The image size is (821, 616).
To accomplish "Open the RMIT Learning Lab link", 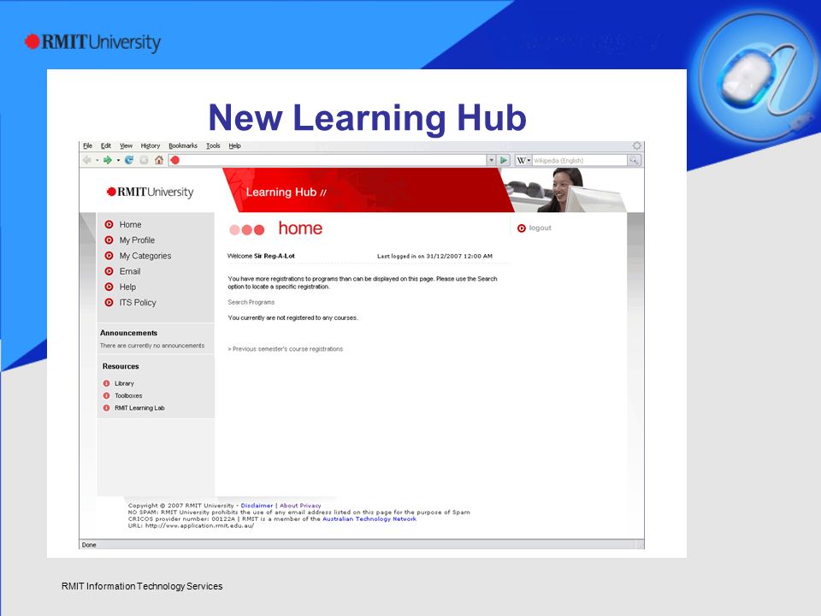I will point(139,408).
